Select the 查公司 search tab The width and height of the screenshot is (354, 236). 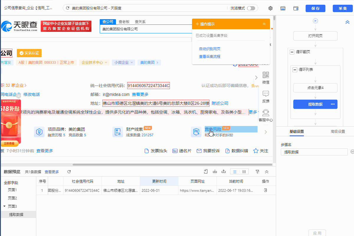click(x=108, y=22)
